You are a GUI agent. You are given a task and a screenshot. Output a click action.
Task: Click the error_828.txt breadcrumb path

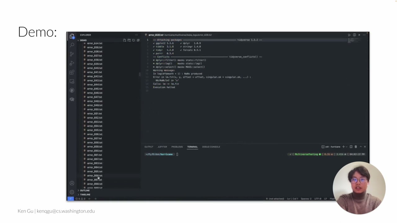pos(188,35)
